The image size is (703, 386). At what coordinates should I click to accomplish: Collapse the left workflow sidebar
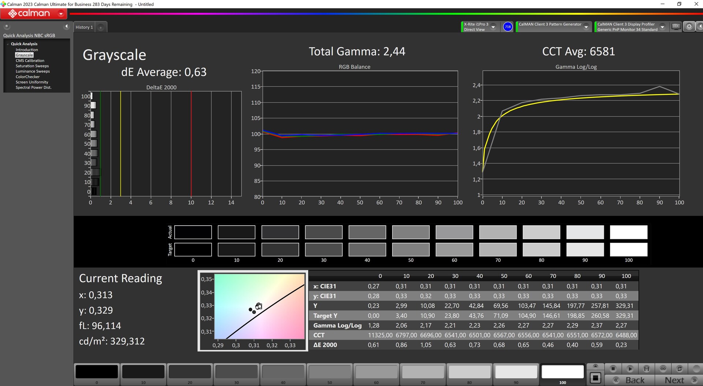tap(66, 26)
